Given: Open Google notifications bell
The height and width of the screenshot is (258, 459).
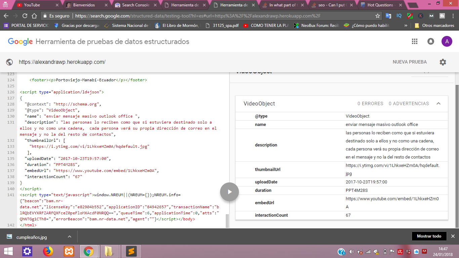Looking at the screenshot, I should (x=430, y=41).
